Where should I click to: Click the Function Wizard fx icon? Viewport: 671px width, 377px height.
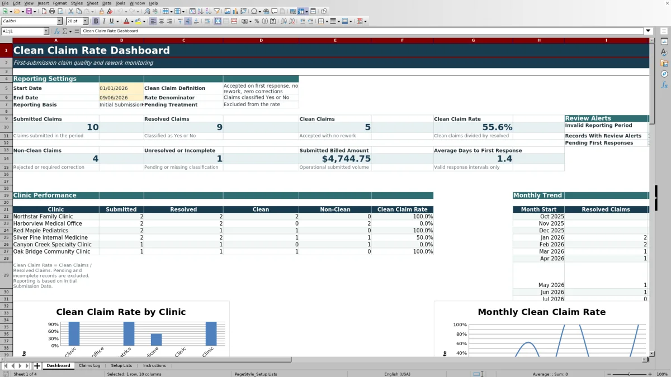pyautogui.click(x=56, y=31)
